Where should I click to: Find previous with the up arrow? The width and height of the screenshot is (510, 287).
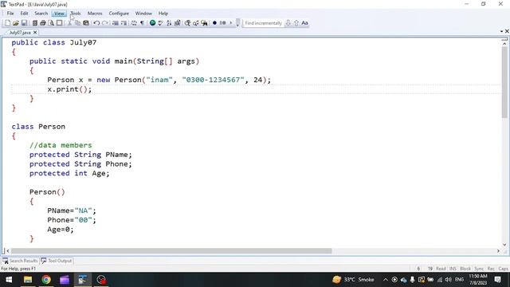[x=296, y=23]
